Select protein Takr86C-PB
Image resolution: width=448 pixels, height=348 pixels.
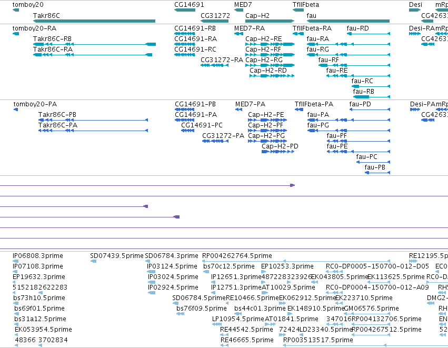57,115
